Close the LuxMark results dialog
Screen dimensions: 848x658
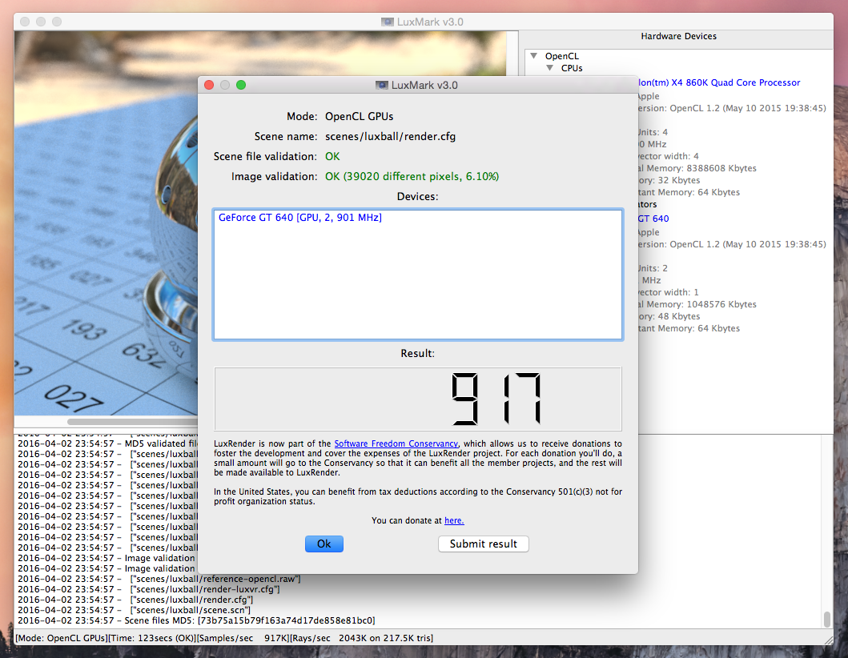(x=209, y=85)
